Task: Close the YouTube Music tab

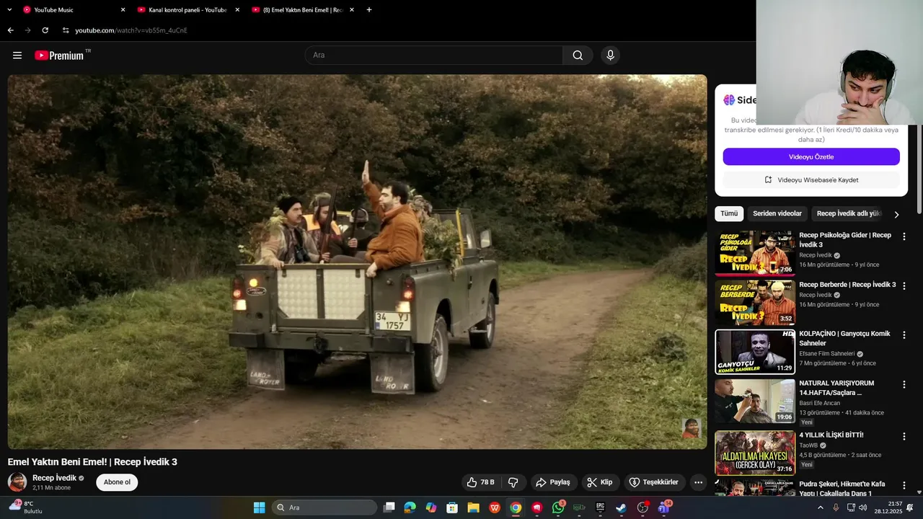Action: point(123,10)
